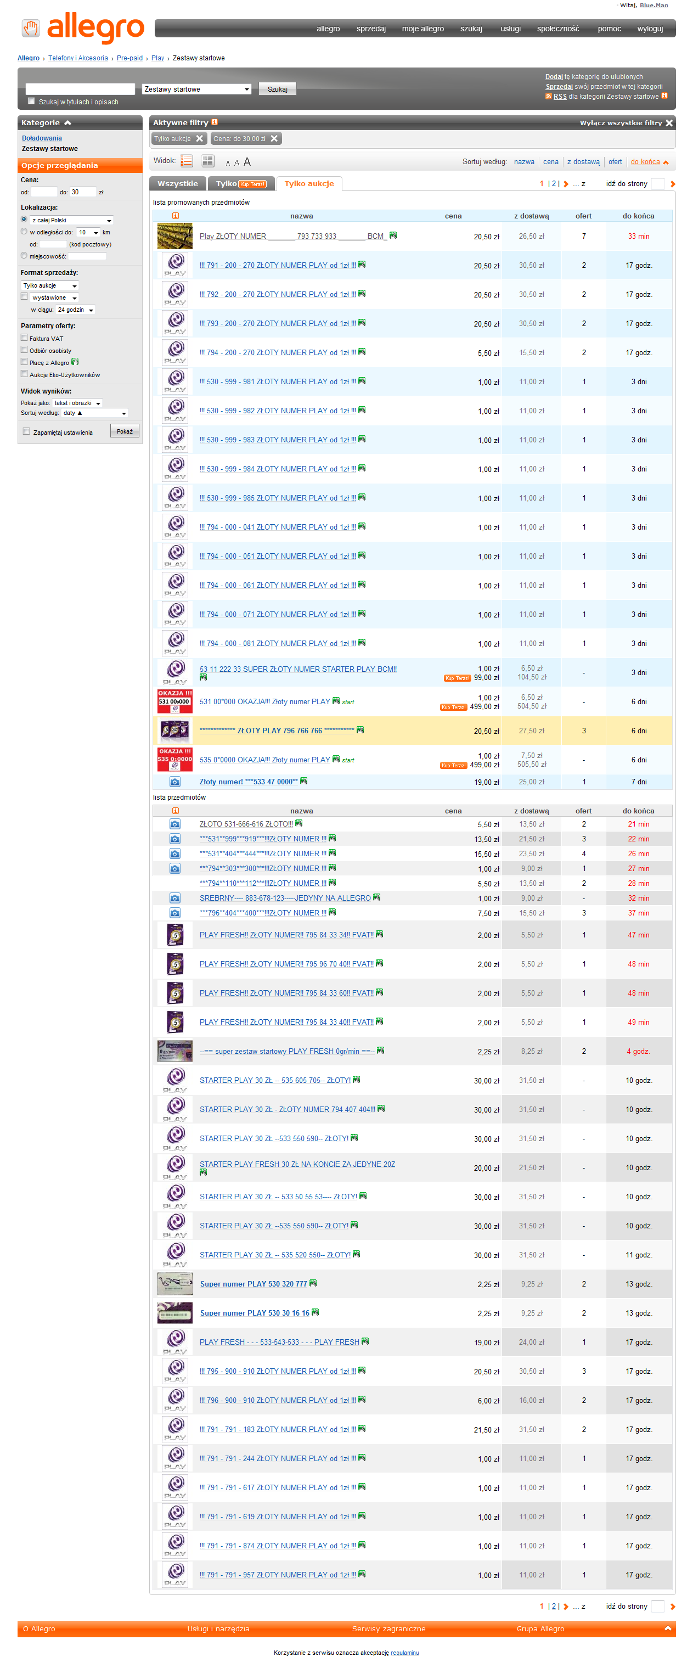Screen dimensions: 693x1668
Task: Tick the 'Aukcje Eko-Użytkowników' checkbox
Action: coord(25,374)
